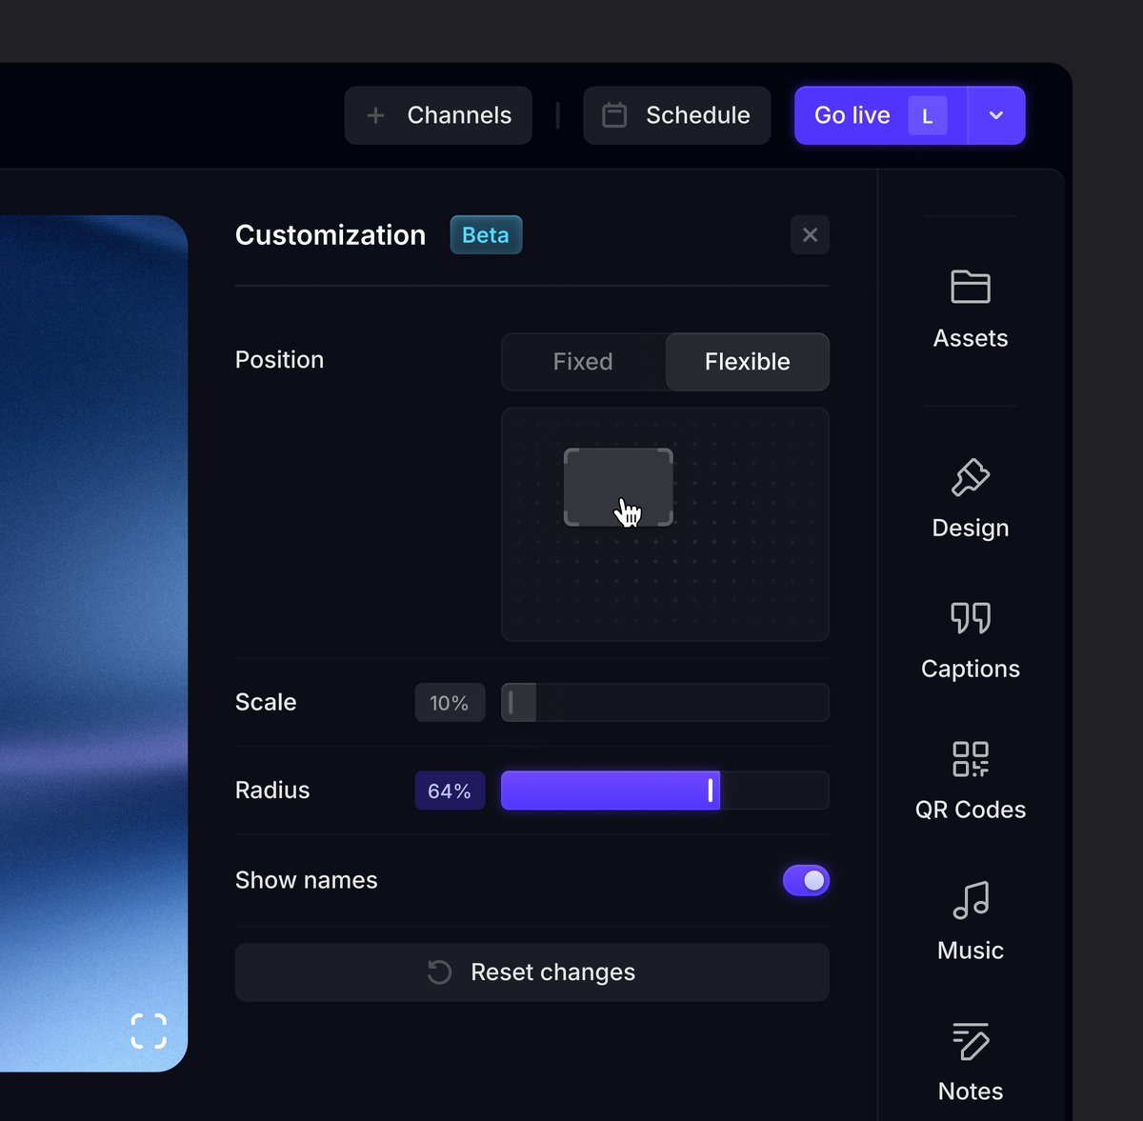Open the Design panel
Viewport: 1143px width, 1121px height.
(970, 500)
